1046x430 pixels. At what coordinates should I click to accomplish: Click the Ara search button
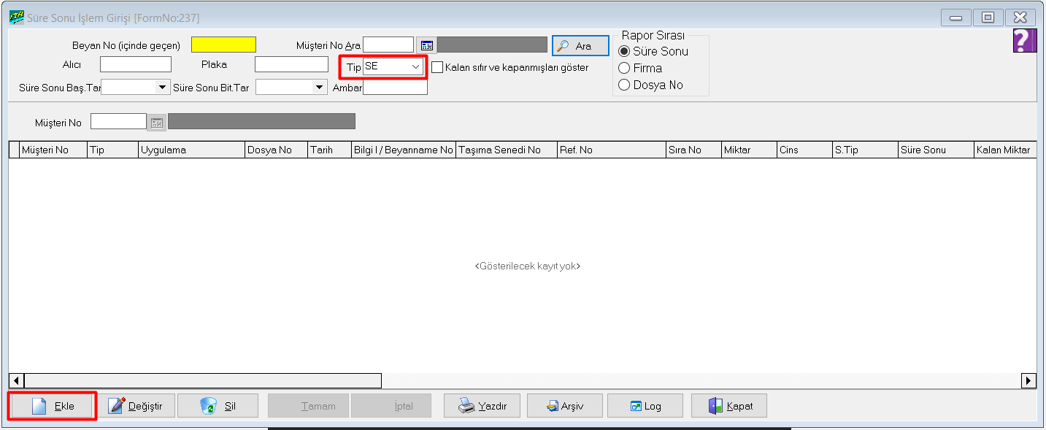click(x=580, y=46)
